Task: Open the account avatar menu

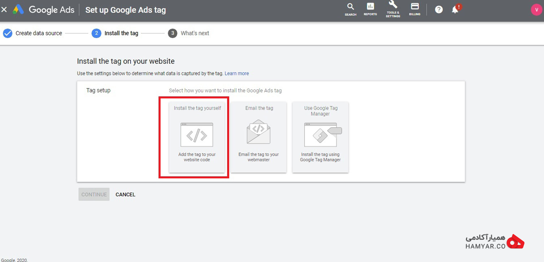Action: tap(536, 10)
